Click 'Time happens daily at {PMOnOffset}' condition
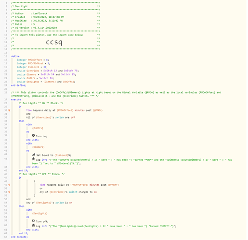The width and height of the screenshot is (248, 240). click(x=65, y=110)
